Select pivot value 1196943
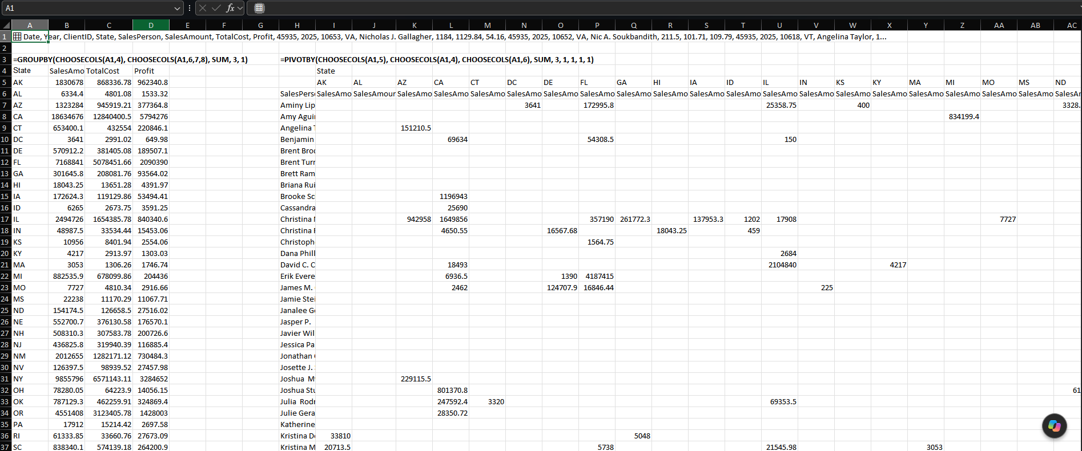Image resolution: width=1082 pixels, height=451 pixels. tap(451, 196)
